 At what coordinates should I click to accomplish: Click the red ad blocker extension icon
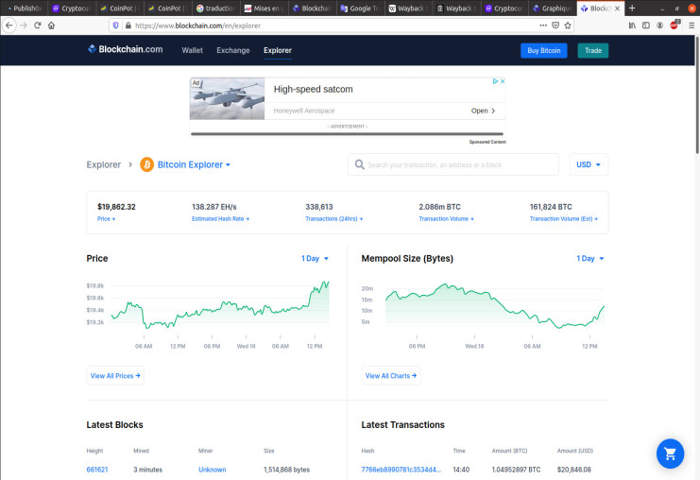[x=674, y=25]
